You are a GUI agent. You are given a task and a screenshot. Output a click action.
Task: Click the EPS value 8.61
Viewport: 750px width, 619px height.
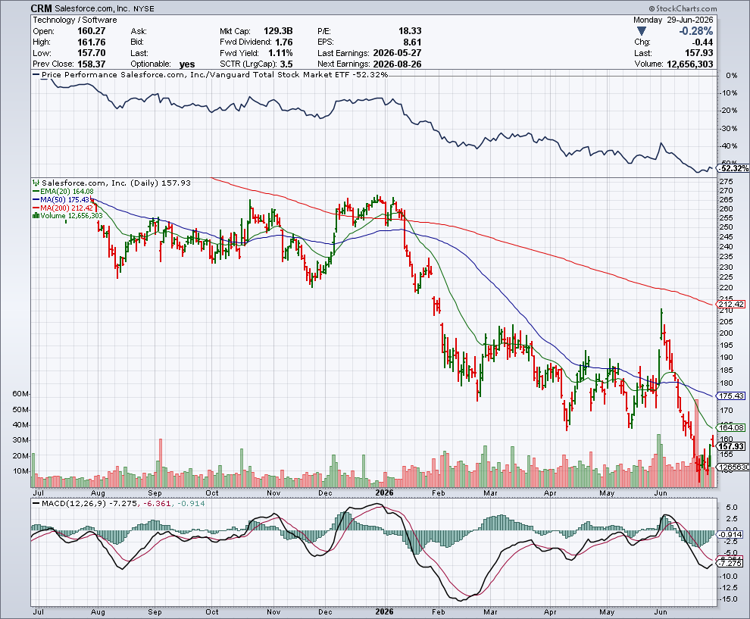[412, 42]
